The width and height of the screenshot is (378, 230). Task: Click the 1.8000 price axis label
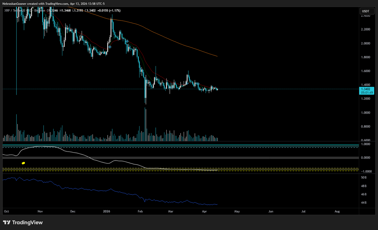pos(365,57)
